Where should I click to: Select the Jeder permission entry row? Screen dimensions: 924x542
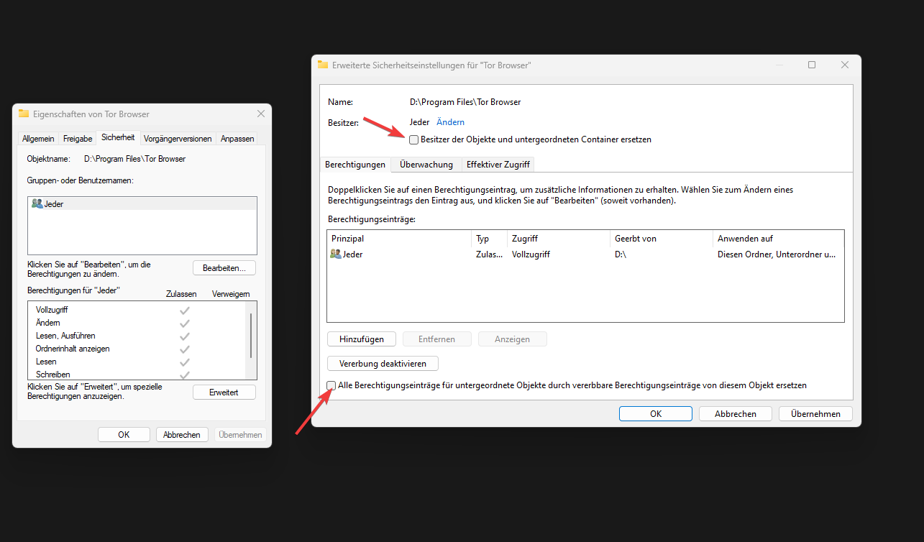[585, 254]
